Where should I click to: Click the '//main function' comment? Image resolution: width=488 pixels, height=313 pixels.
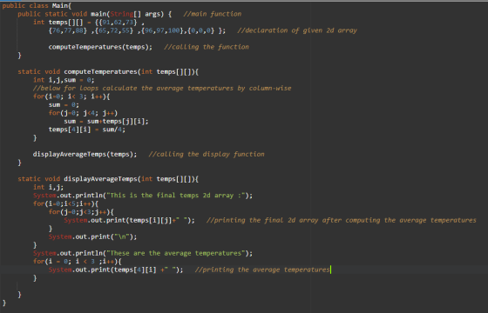pyautogui.click(x=213, y=14)
